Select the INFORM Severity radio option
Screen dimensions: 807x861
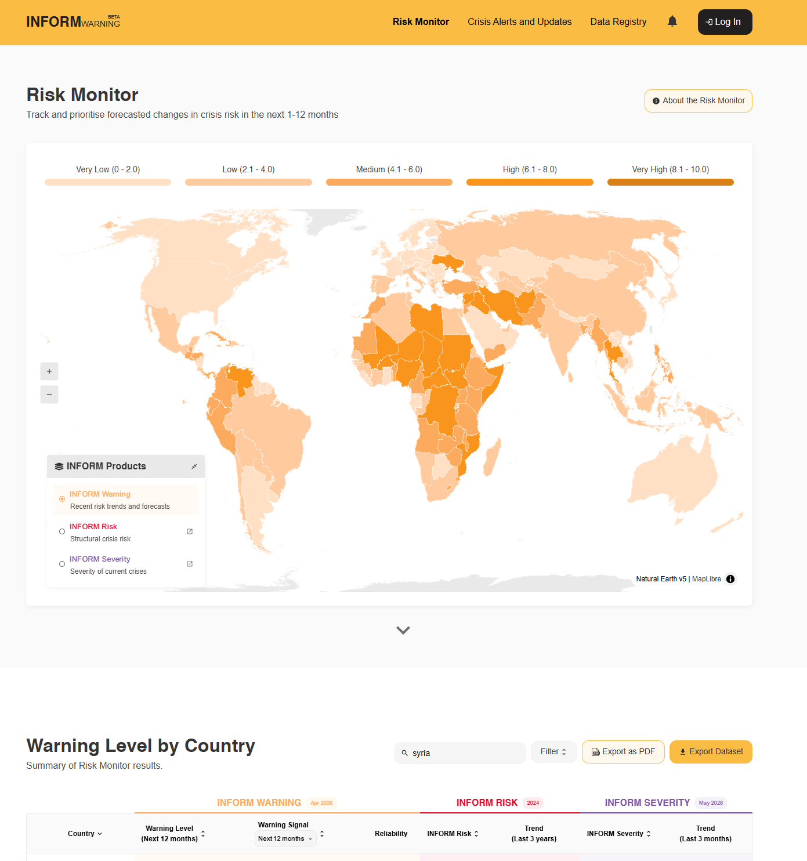(62, 564)
